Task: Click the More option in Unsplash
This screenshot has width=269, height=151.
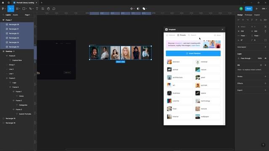Action: [217, 35]
